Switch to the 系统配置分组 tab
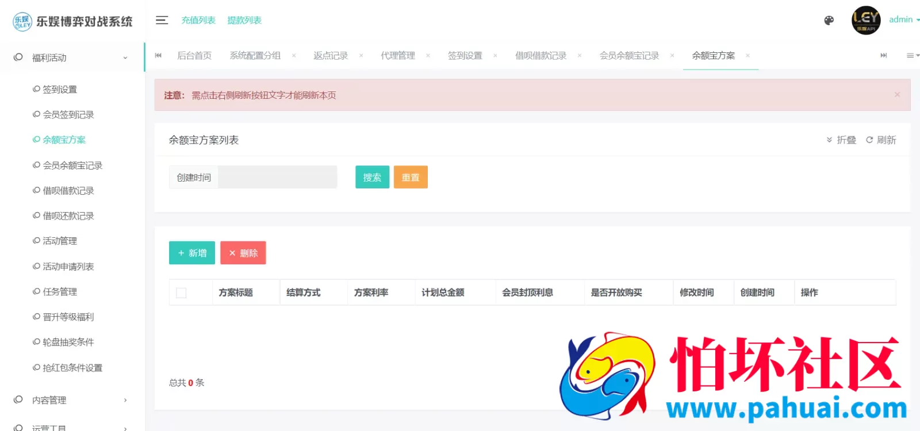This screenshot has width=920, height=431. 255,56
